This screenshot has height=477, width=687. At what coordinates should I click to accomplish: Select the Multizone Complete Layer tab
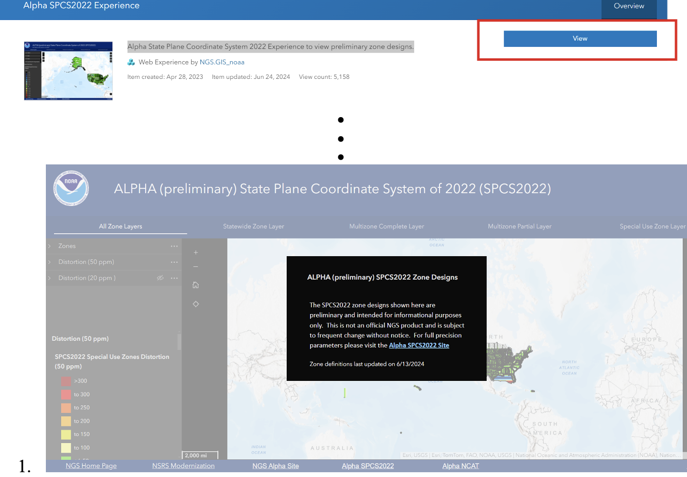[x=386, y=227]
